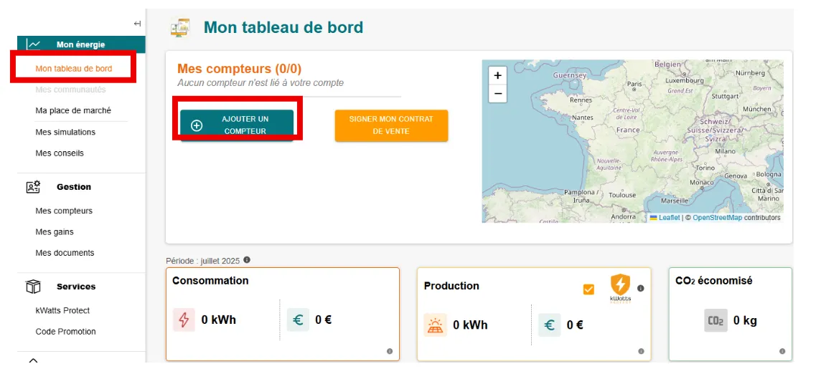Screen dimensions: 821x374
Task: Click the kWatts Protect shield badge
Action: (620, 287)
